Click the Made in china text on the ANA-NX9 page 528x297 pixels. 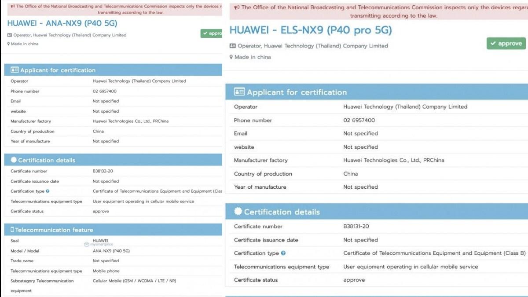(x=25, y=44)
